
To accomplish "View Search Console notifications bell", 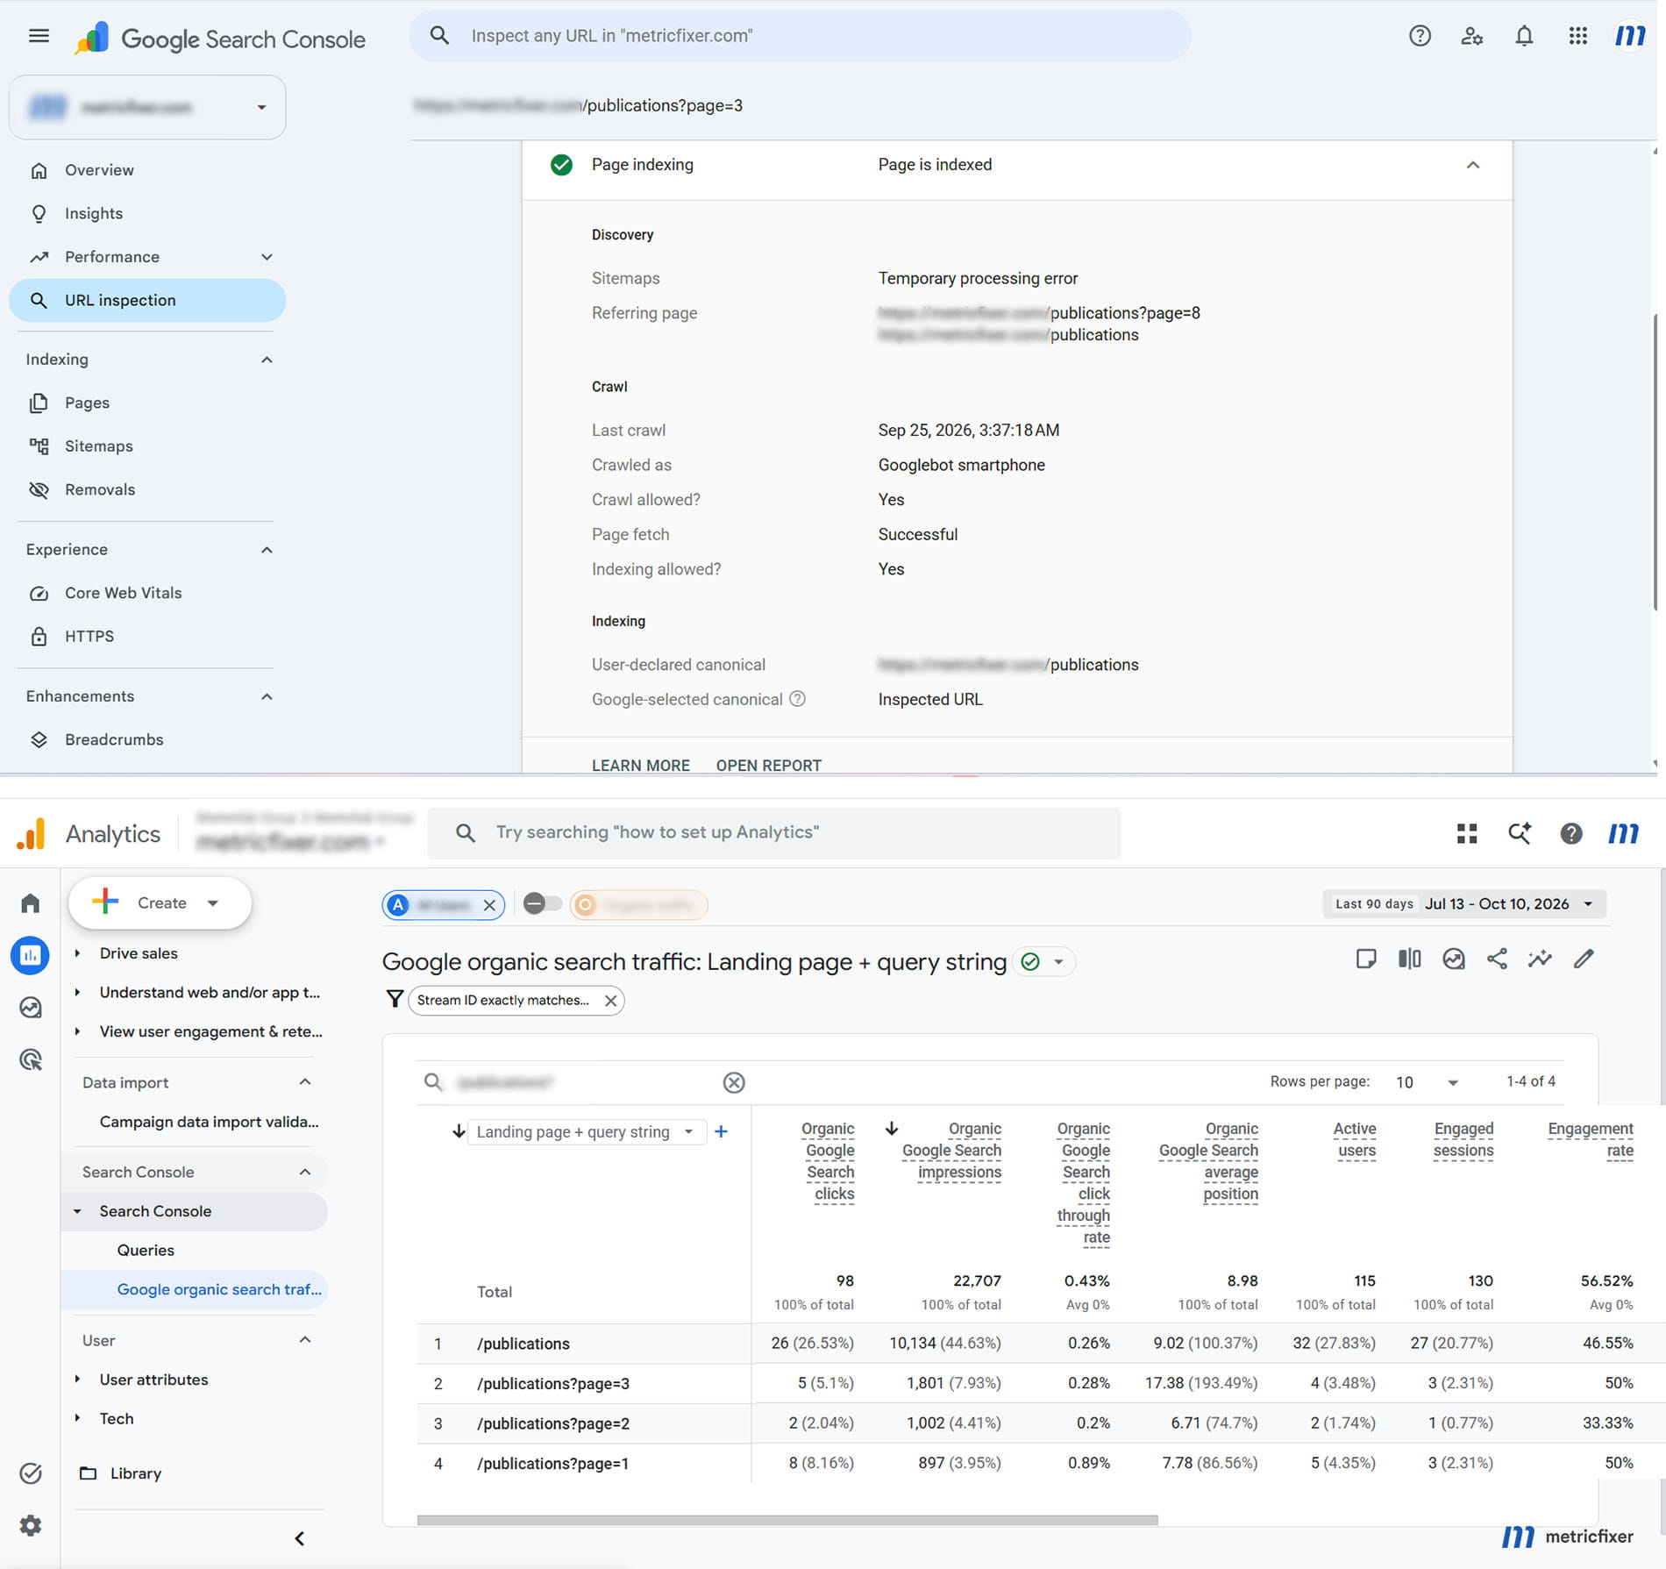I will (1525, 36).
